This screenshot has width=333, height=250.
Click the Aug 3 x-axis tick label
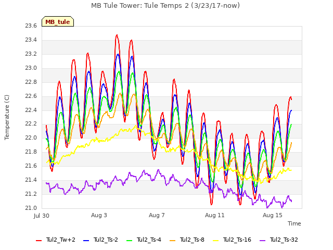tap(99, 215)
